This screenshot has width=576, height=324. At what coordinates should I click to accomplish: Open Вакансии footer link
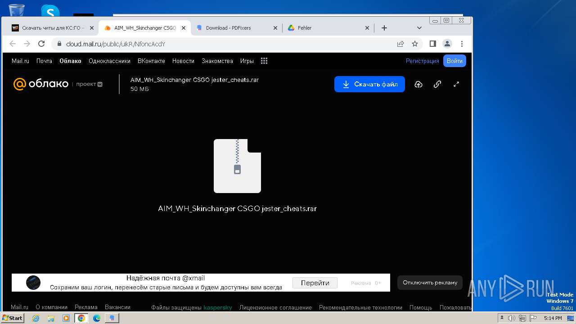tap(117, 307)
